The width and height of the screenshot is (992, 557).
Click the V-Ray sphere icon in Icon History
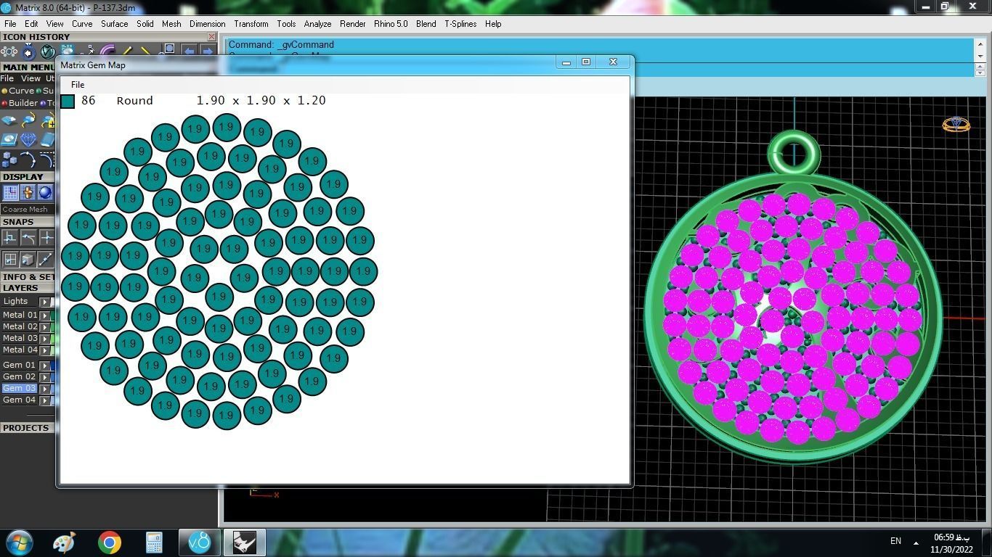tap(47, 51)
